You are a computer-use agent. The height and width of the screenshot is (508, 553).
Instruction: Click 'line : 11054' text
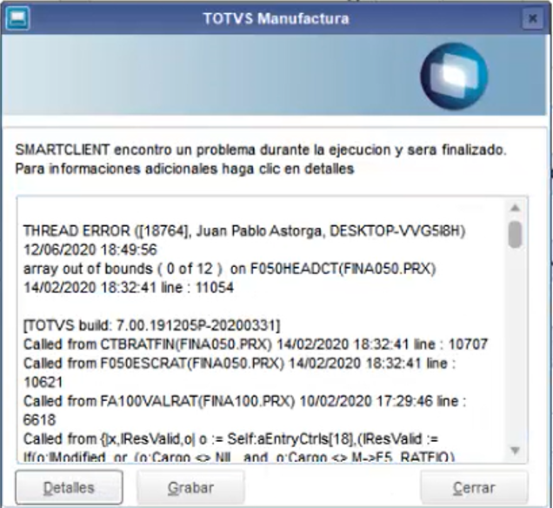[x=197, y=288]
